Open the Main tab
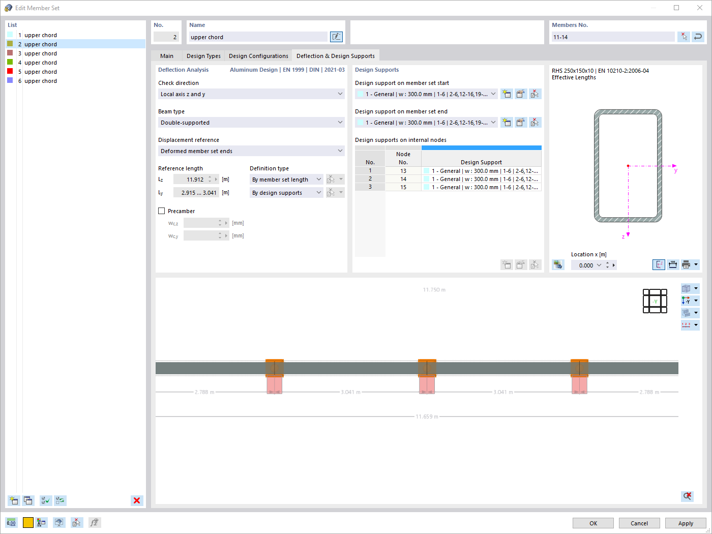This screenshot has width=712, height=534. click(x=167, y=56)
